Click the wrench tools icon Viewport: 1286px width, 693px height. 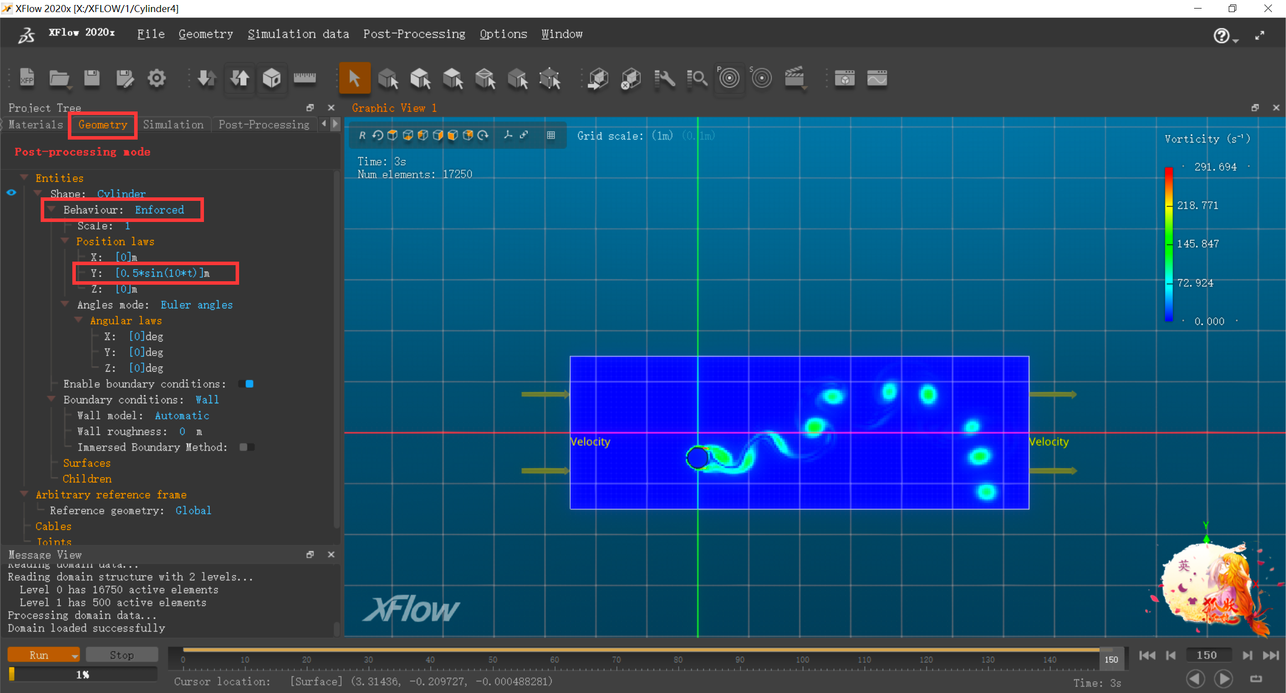point(665,78)
